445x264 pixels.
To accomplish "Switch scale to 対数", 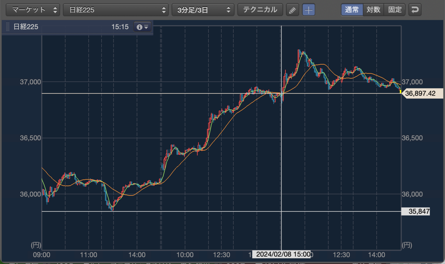I will (373, 10).
